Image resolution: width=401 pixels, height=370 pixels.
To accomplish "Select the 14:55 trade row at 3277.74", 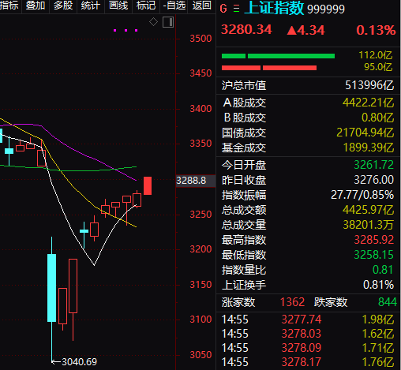I will click(308, 320).
